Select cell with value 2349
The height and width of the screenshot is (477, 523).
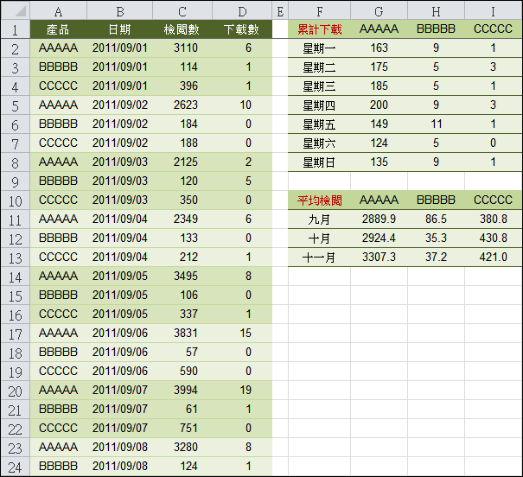click(182, 219)
